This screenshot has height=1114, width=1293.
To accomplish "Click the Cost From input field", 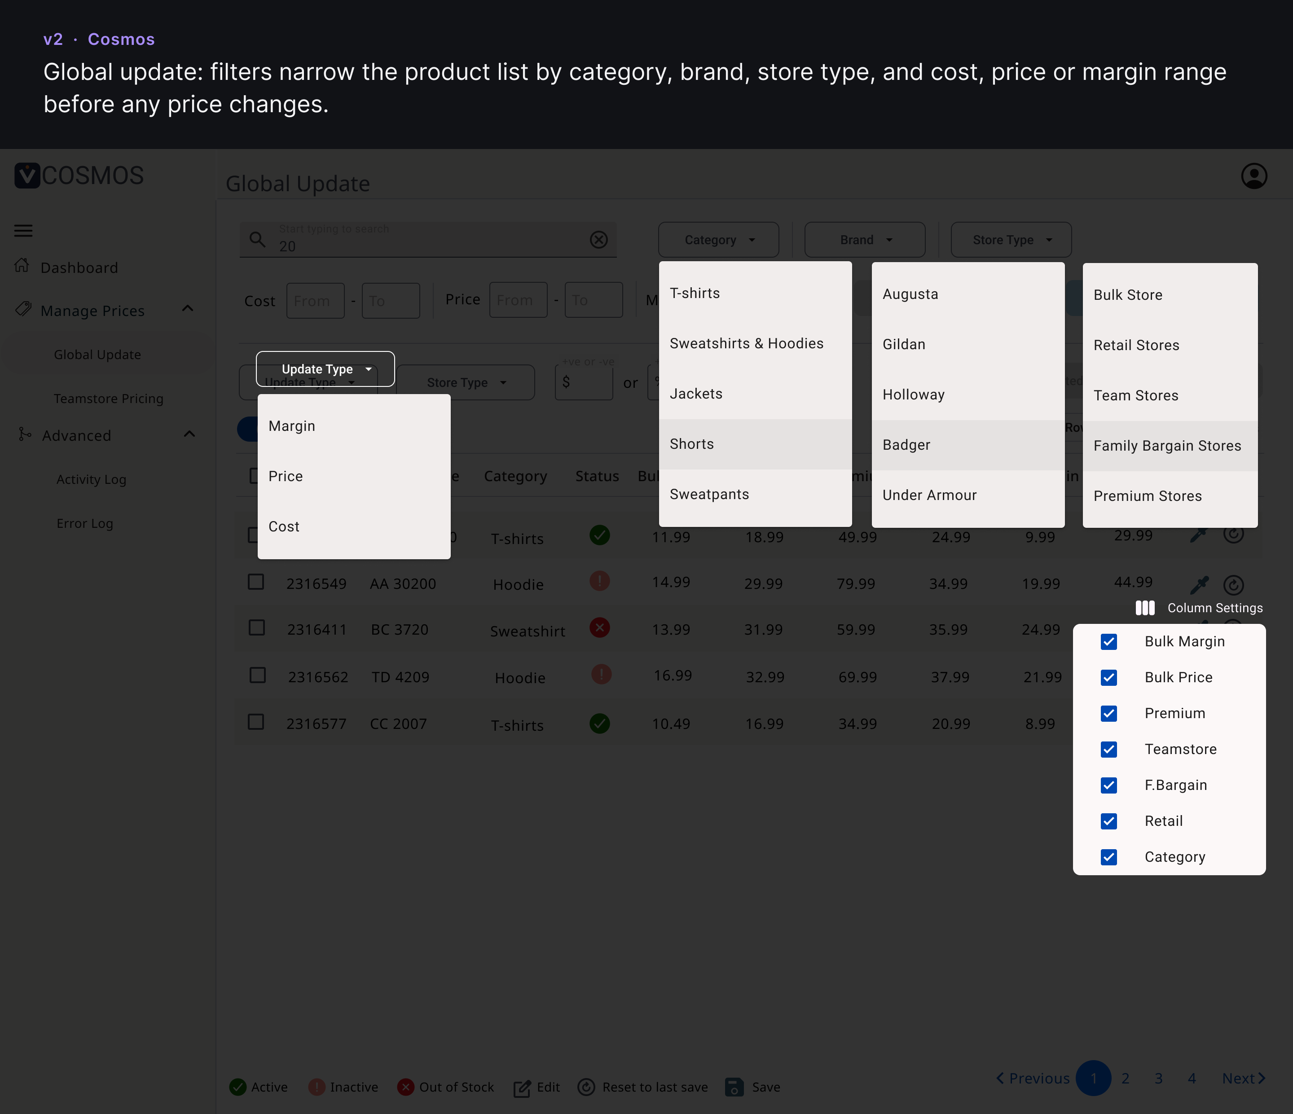I will (315, 301).
